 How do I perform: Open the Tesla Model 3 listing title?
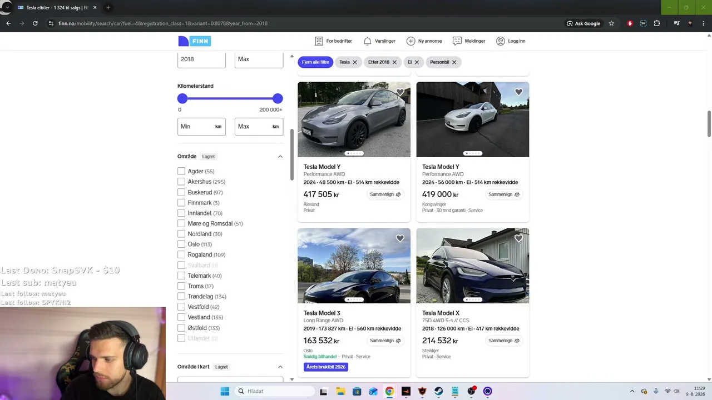pos(322,313)
